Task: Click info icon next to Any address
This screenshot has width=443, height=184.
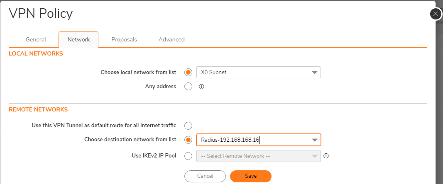Action: 201,87
